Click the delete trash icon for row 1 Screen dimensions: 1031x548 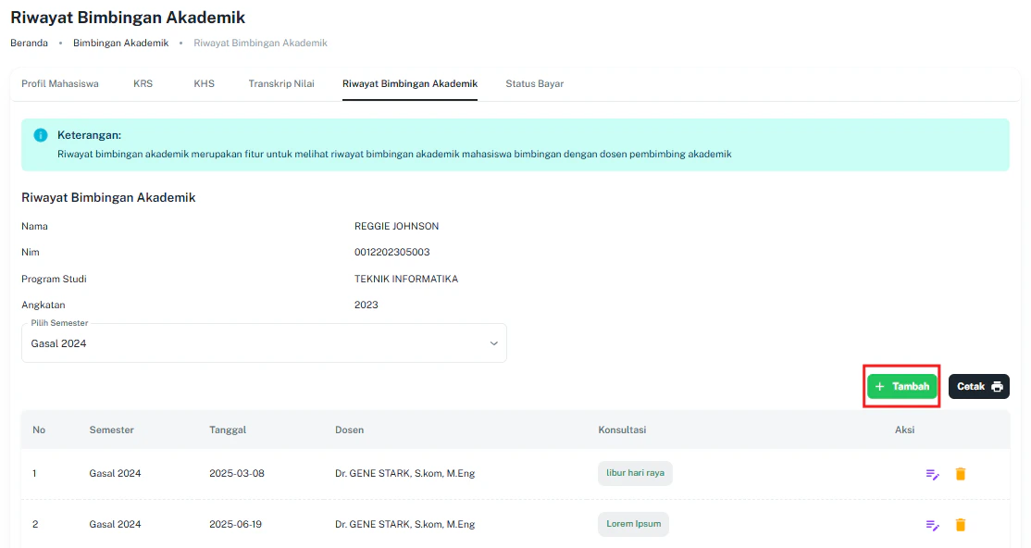[960, 474]
